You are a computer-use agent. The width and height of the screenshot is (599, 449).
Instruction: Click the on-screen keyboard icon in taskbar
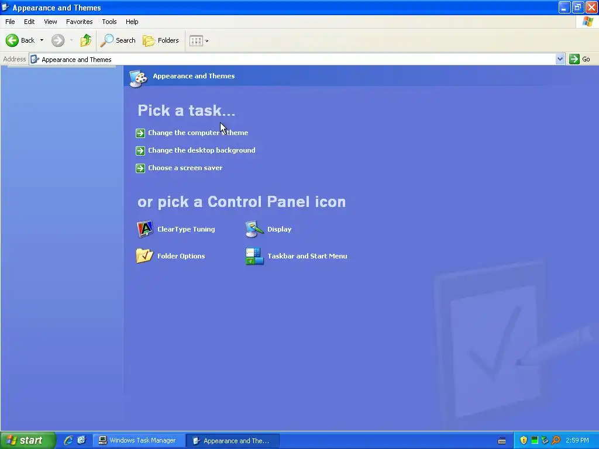[x=502, y=441]
